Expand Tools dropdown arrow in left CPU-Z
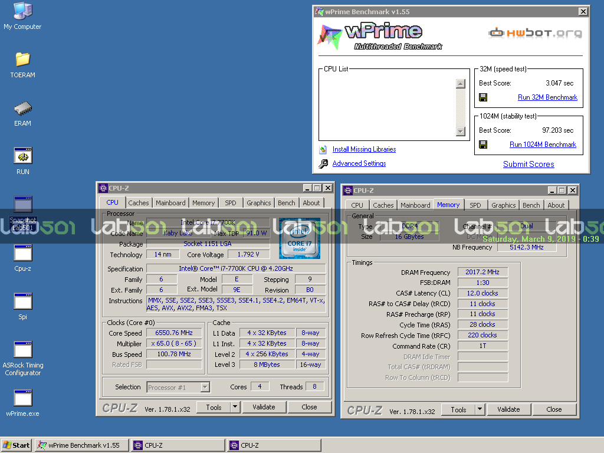This screenshot has width=604, height=453. tap(235, 407)
